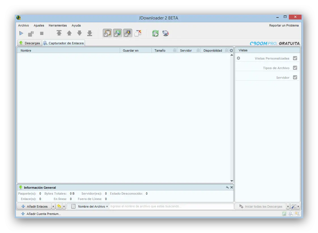Click lock icon in the Tamaño column header
The image size is (318, 233).
(175, 50)
